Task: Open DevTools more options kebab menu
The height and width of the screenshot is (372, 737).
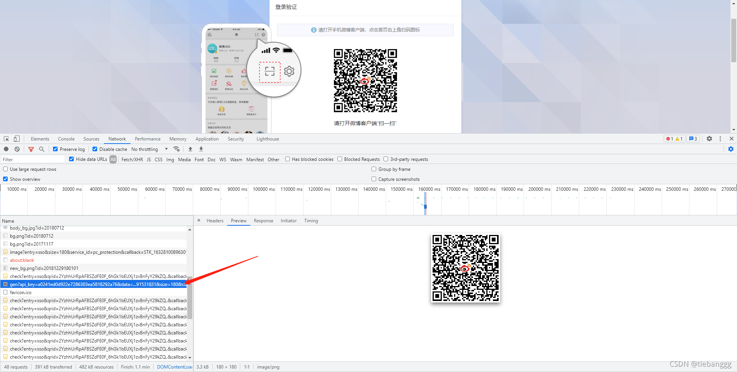Action: [x=720, y=139]
